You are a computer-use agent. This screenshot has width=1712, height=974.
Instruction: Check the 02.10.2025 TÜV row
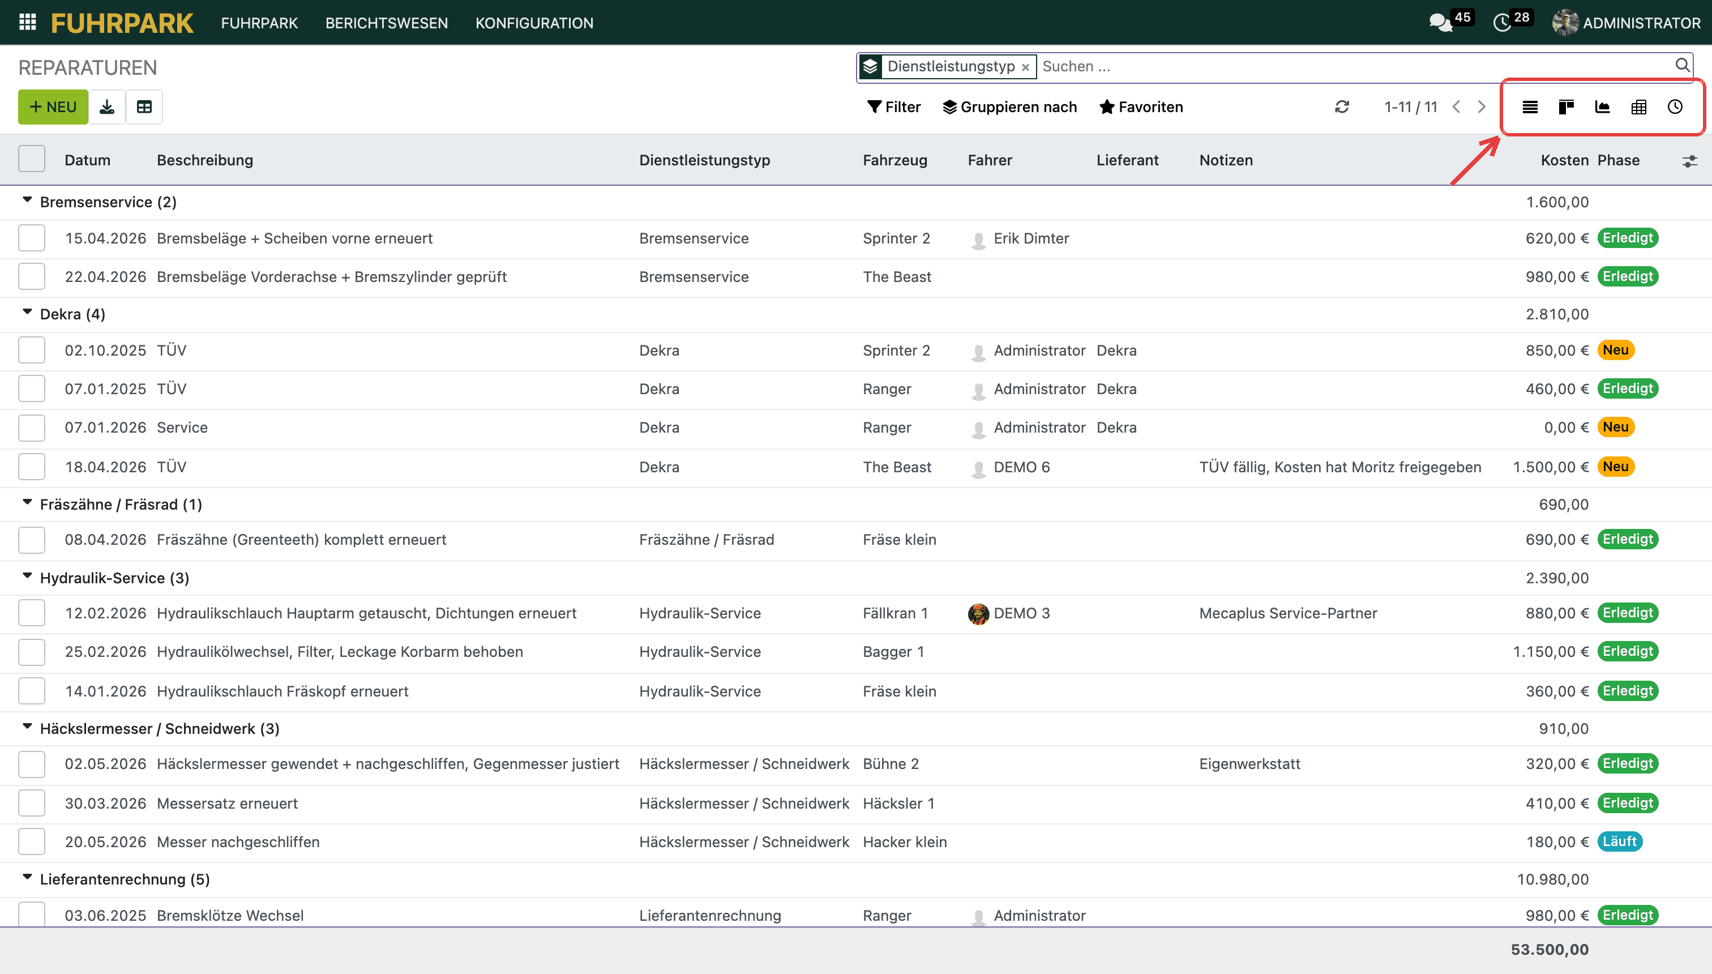(x=32, y=351)
